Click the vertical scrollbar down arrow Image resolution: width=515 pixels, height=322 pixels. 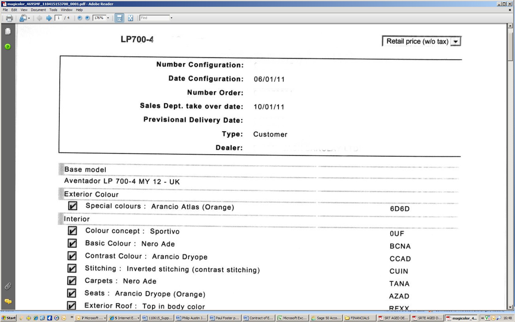point(510,307)
